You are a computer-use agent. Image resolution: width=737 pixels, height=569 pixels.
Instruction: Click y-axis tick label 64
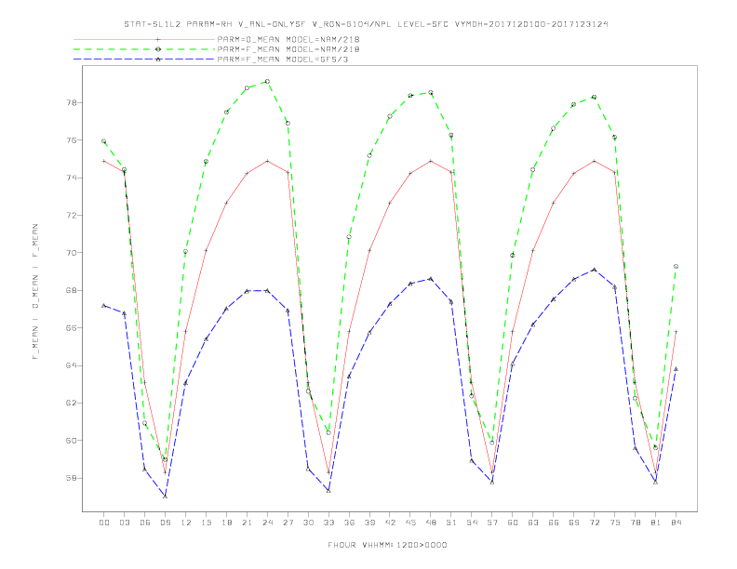[x=72, y=365]
